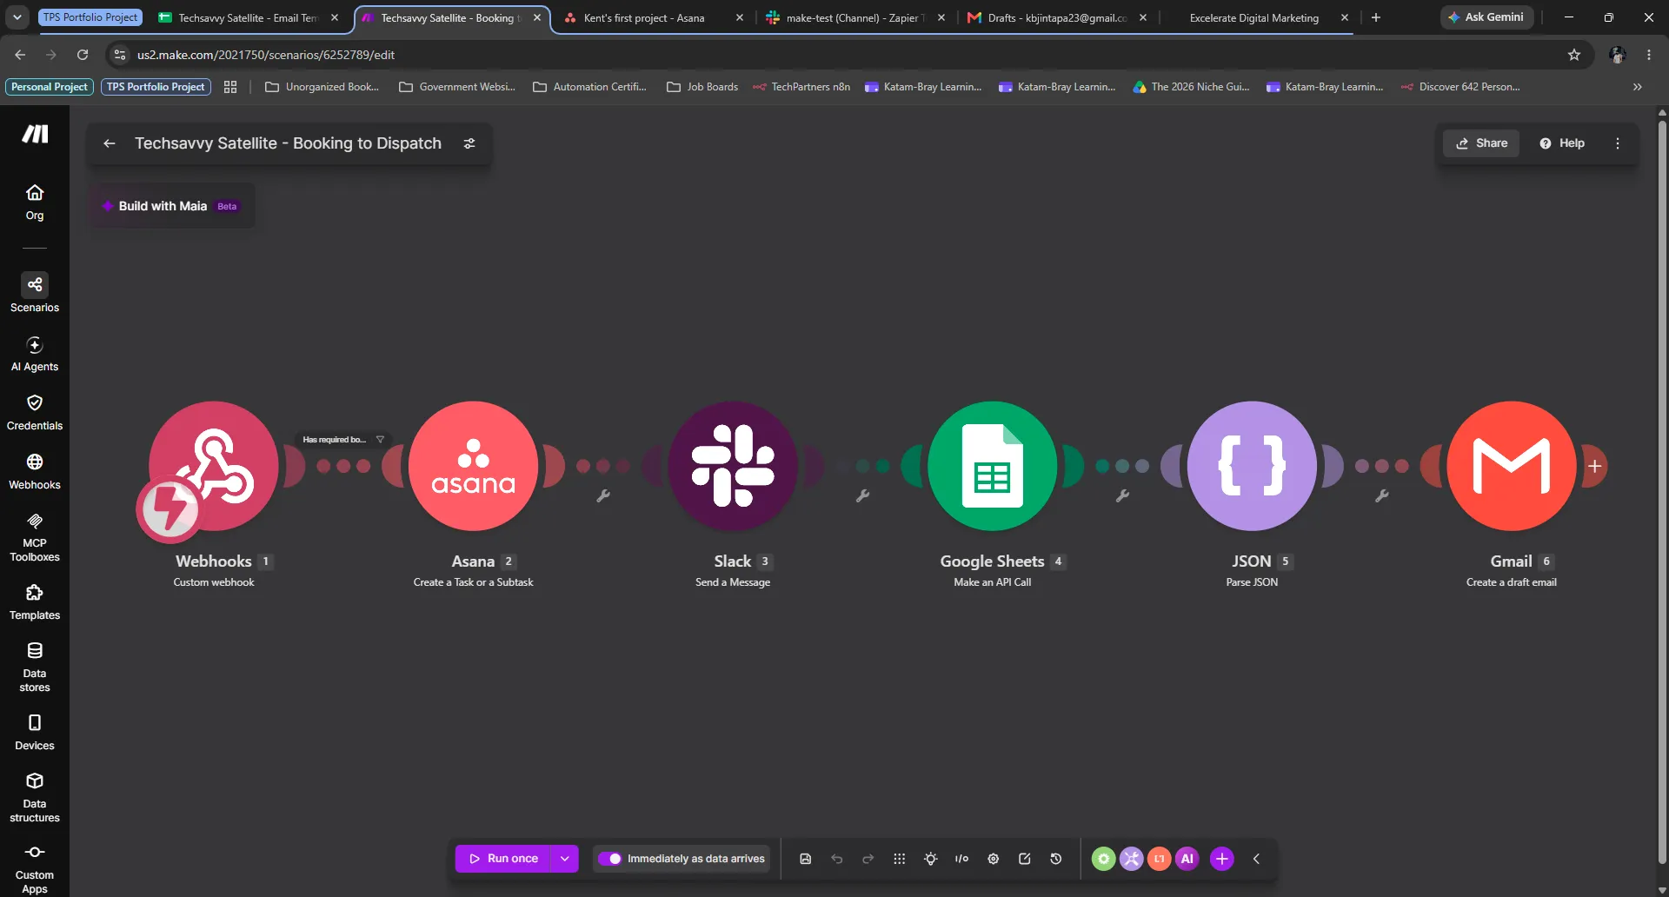Open the JSON Parse JSON module

click(1252, 466)
